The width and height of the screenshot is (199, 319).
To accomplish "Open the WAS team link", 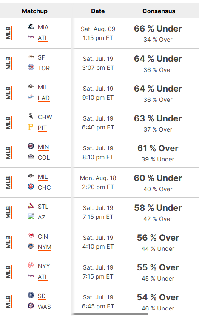I will pos(44,307).
